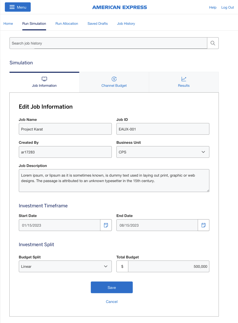Cancel editing the job information
The image size is (238, 323).
click(112, 302)
